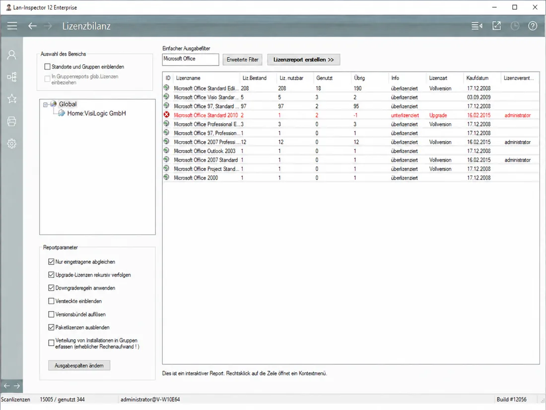The height and width of the screenshot is (410, 546).
Task: Click status icon of Microsoft Office 2000 row
Action: (x=166, y=177)
